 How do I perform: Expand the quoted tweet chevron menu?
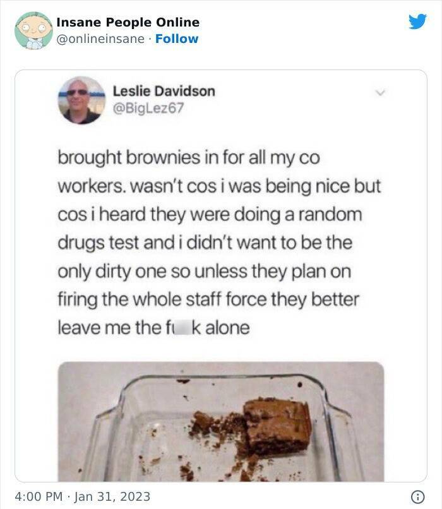pyautogui.click(x=380, y=92)
